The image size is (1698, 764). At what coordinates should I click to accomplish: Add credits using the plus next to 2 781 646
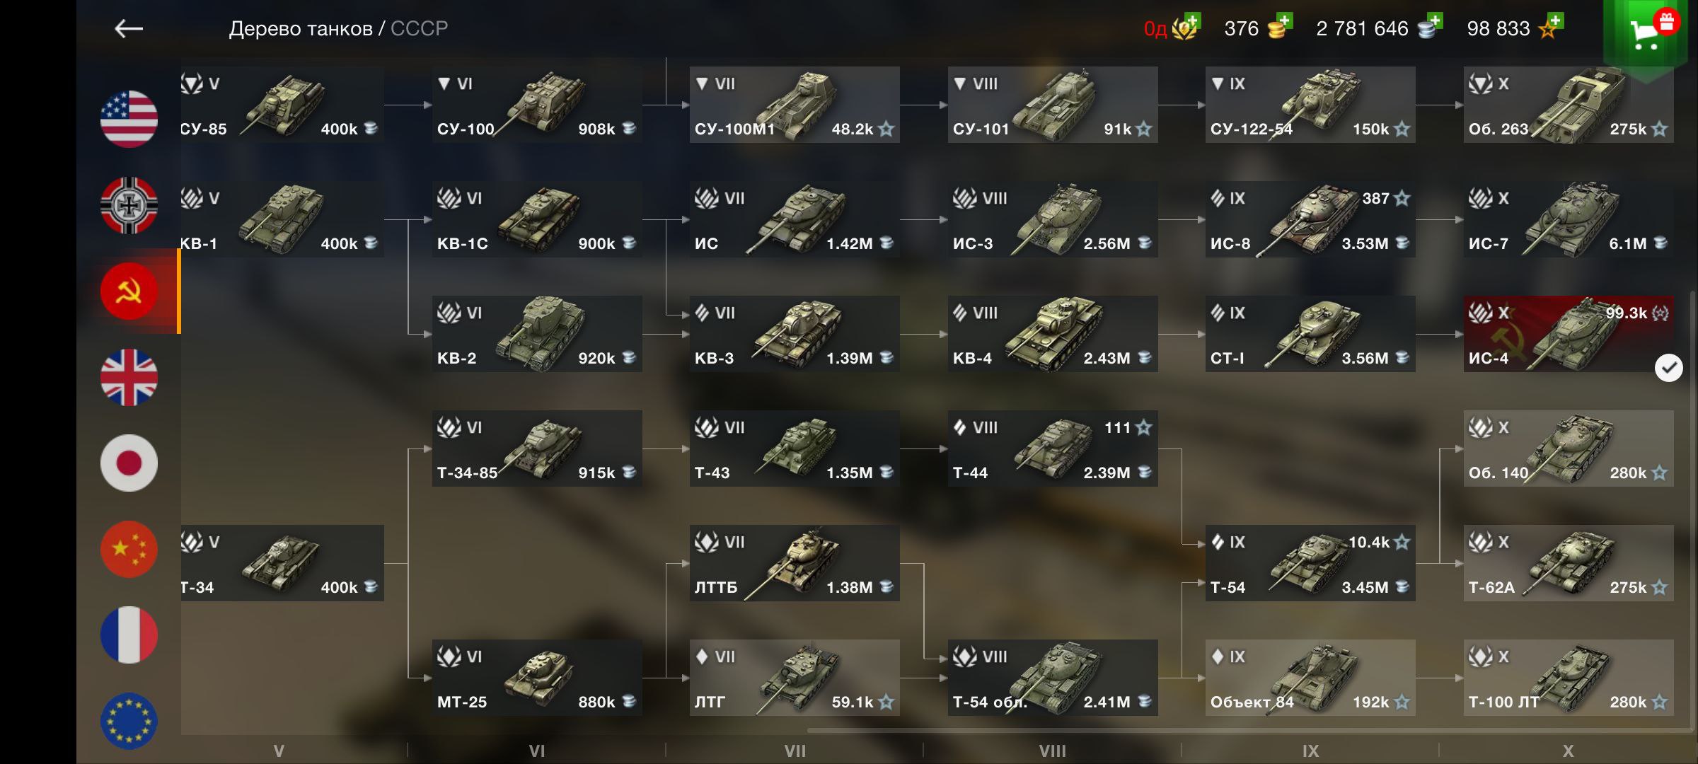pos(1434,21)
